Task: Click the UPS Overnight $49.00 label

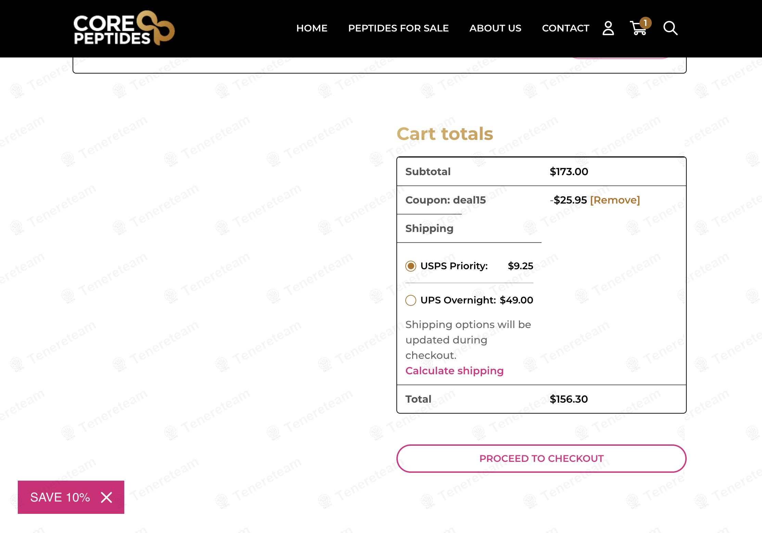Action: (x=476, y=300)
